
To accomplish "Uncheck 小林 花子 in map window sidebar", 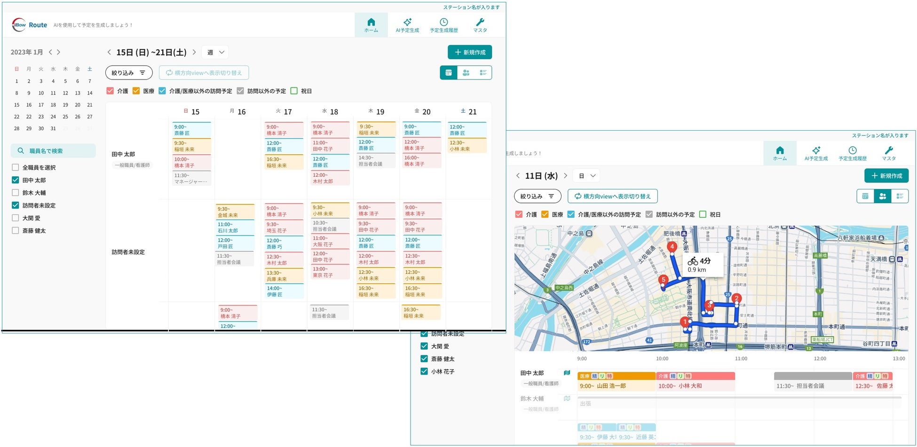I will [x=424, y=371].
